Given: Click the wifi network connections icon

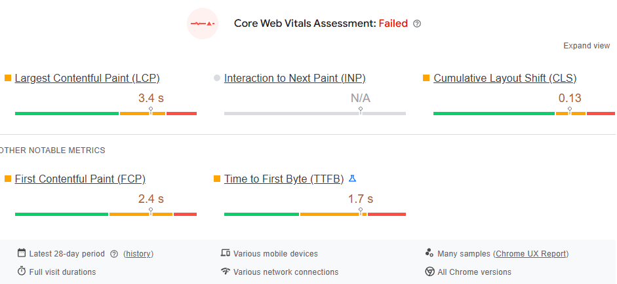Looking at the screenshot, I should coord(226,272).
